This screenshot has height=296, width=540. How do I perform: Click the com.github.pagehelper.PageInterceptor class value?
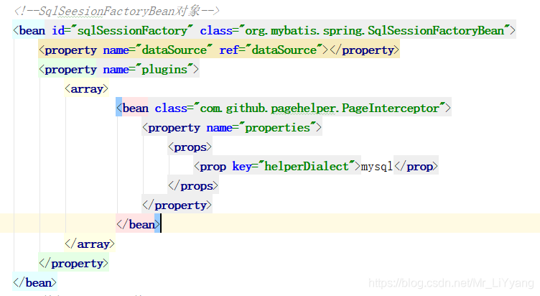click(320, 108)
